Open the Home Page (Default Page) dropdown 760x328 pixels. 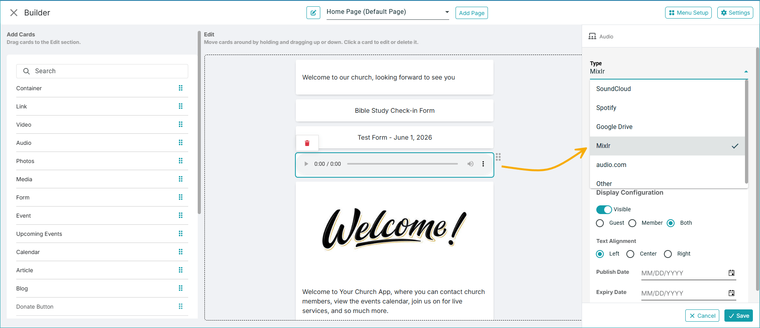pyautogui.click(x=388, y=12)
